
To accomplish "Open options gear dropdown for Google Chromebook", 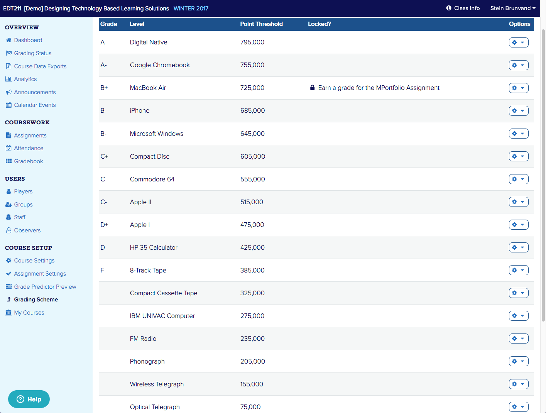I will 519,65.
